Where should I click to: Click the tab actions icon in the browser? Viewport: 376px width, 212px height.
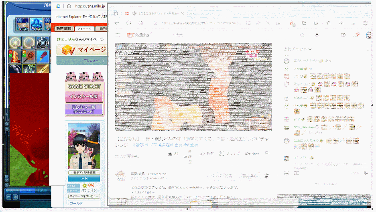click(x=116, y=13)
